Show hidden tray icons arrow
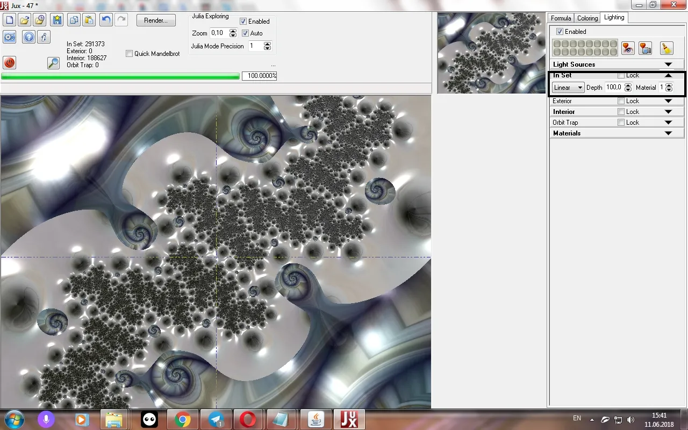This screenshot has width=688, height=430. click(x=592, y=420)
